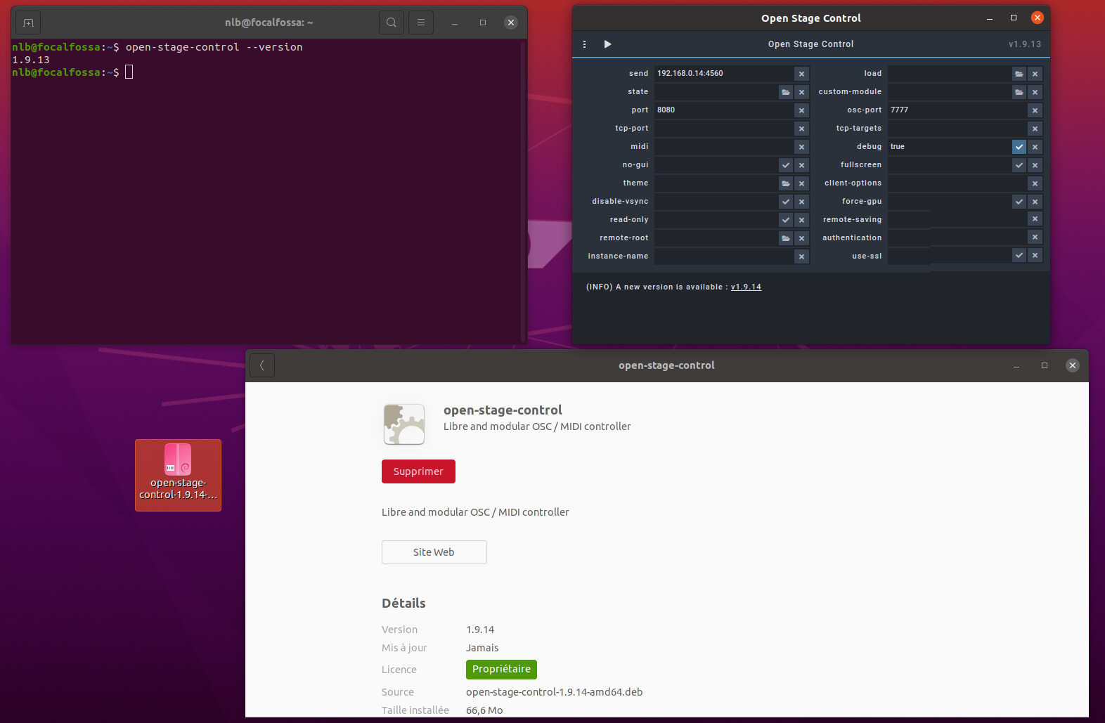Click the Propriétaire licence badge
Viewport: 1105px width, 723px height.
[501, 670]
